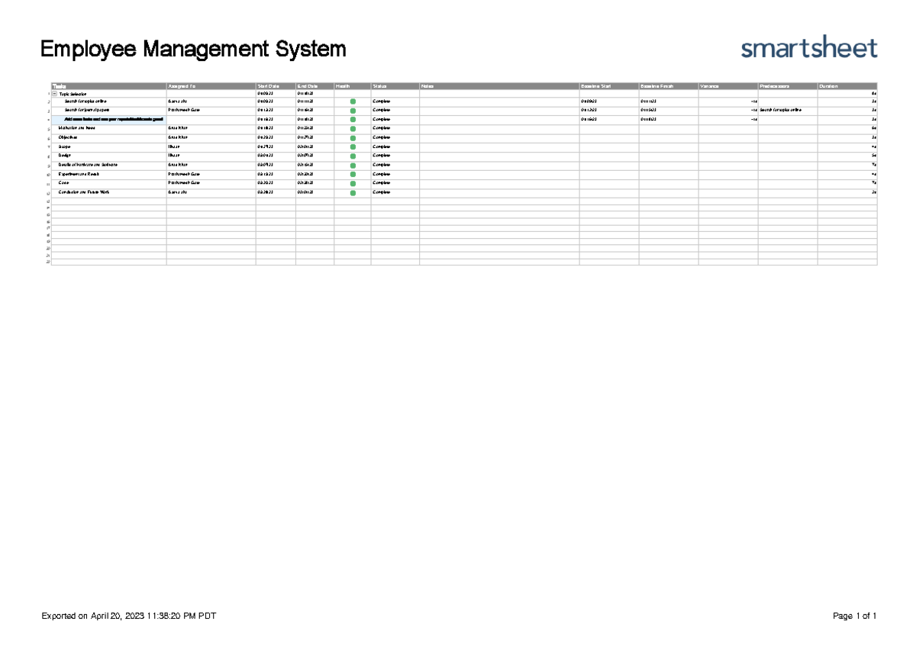Click the Health dot on Design row

[352, 155]
